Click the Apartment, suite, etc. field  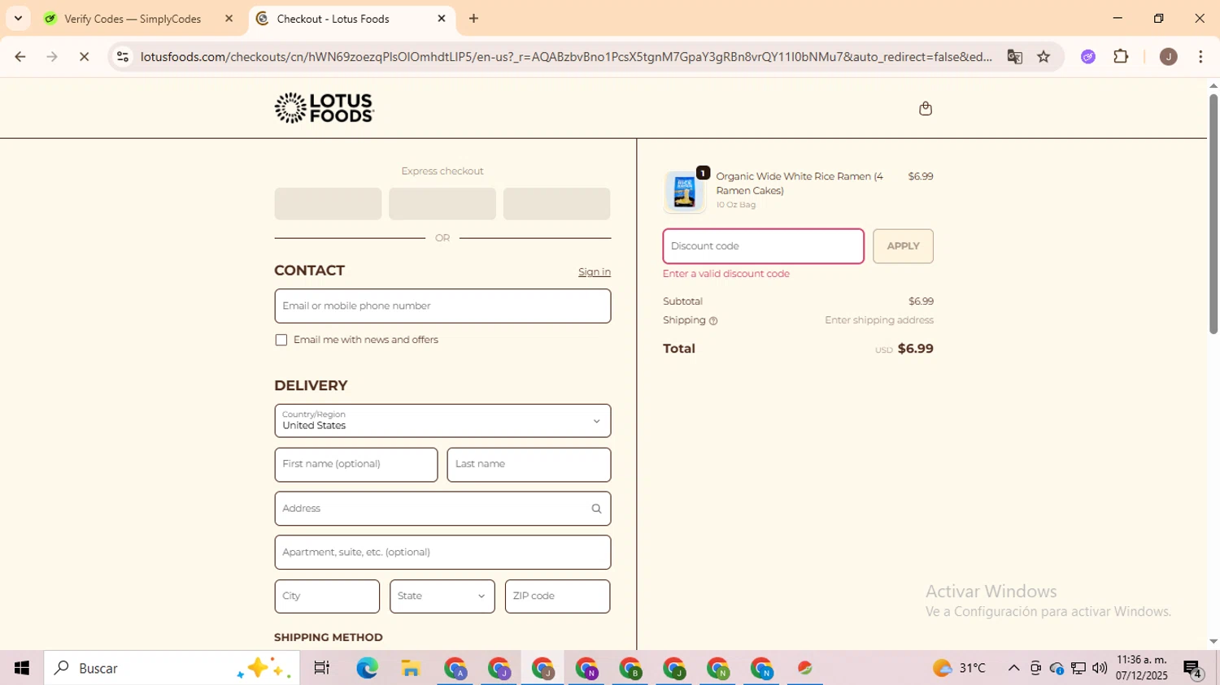442,553
